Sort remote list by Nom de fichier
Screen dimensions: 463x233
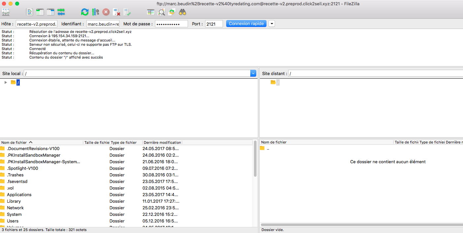(x=326, y=142)
